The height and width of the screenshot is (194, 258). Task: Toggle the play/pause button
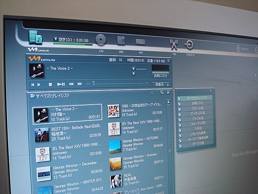[61, 84]
